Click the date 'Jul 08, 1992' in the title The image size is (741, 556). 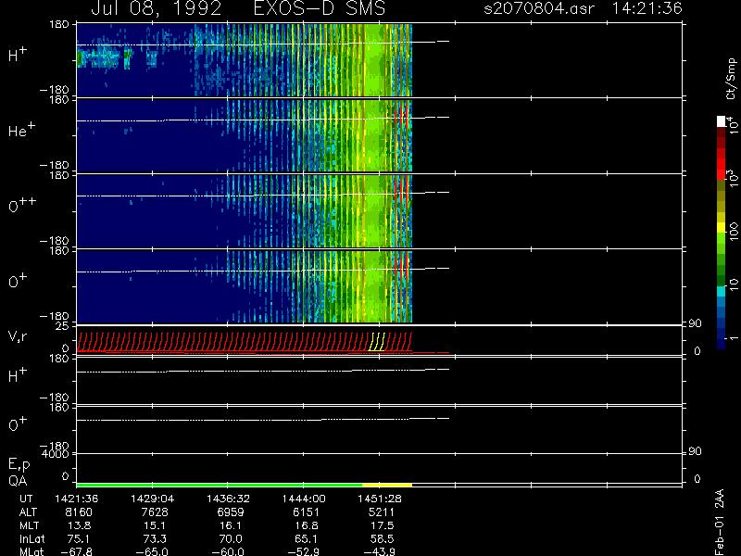[x=157, y=8]
